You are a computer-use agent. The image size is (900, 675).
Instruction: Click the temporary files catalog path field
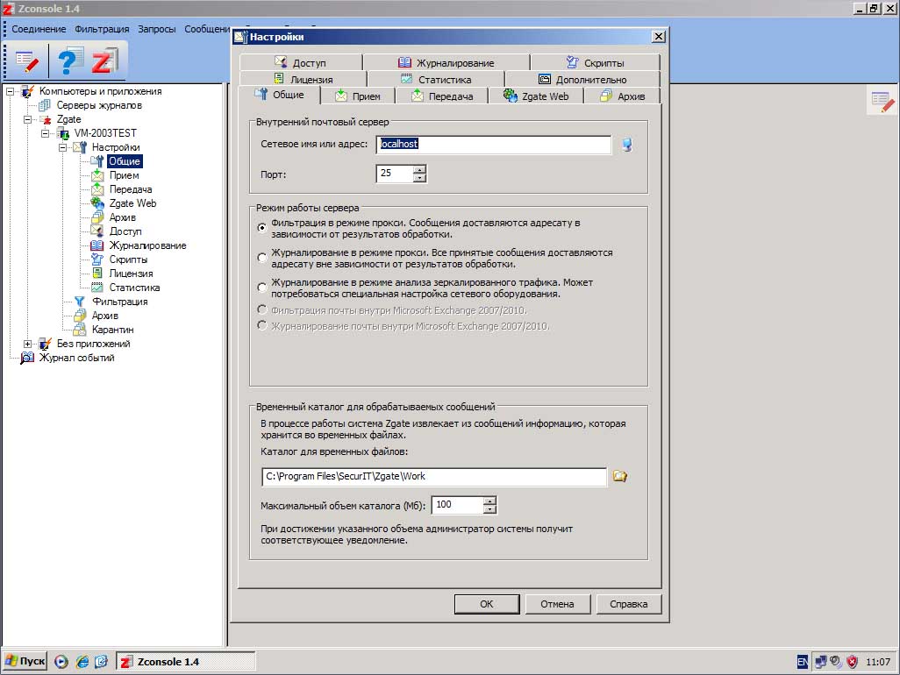[x=434, y=477]
